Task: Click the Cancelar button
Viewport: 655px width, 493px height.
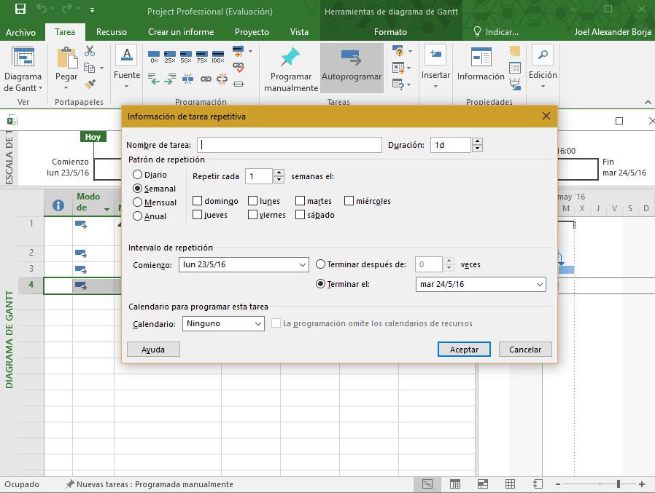Action: pos(525,350)
